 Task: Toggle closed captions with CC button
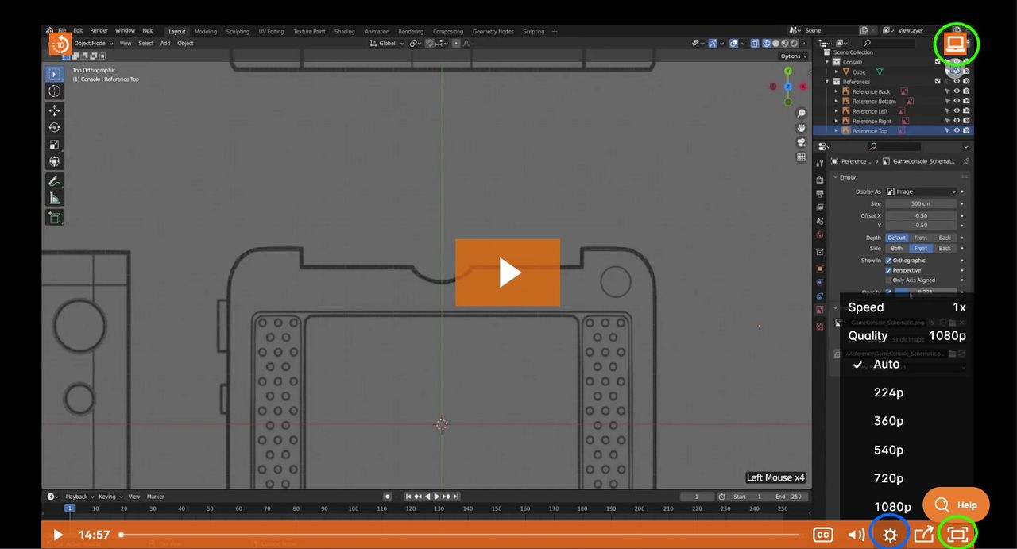coord(823,535)
